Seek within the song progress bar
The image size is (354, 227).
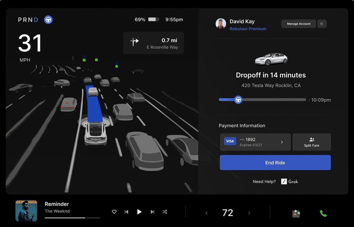point(72,218)
